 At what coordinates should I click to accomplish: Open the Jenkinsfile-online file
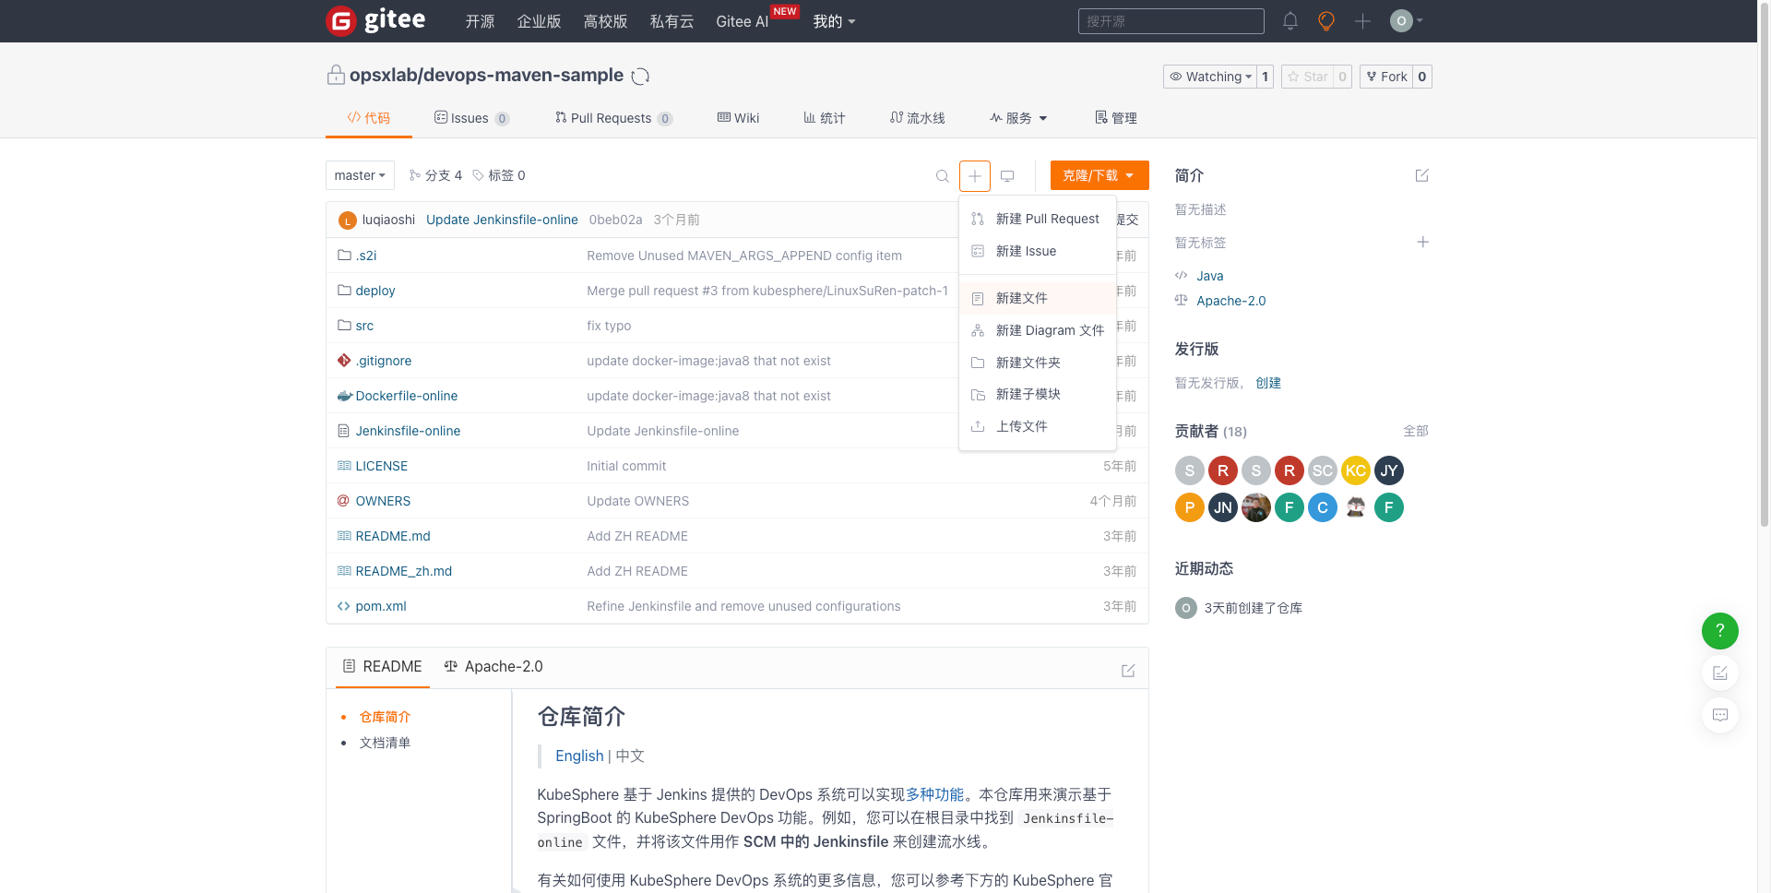[408, 431]
